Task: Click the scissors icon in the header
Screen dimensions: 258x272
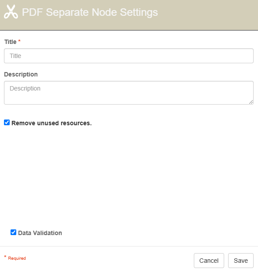Action: [11, 11]
